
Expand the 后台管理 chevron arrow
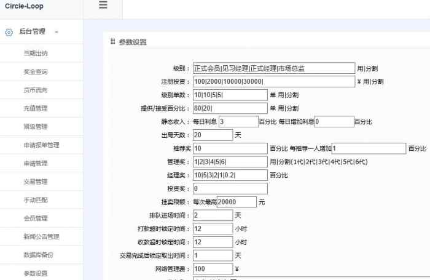pos(57,31)
